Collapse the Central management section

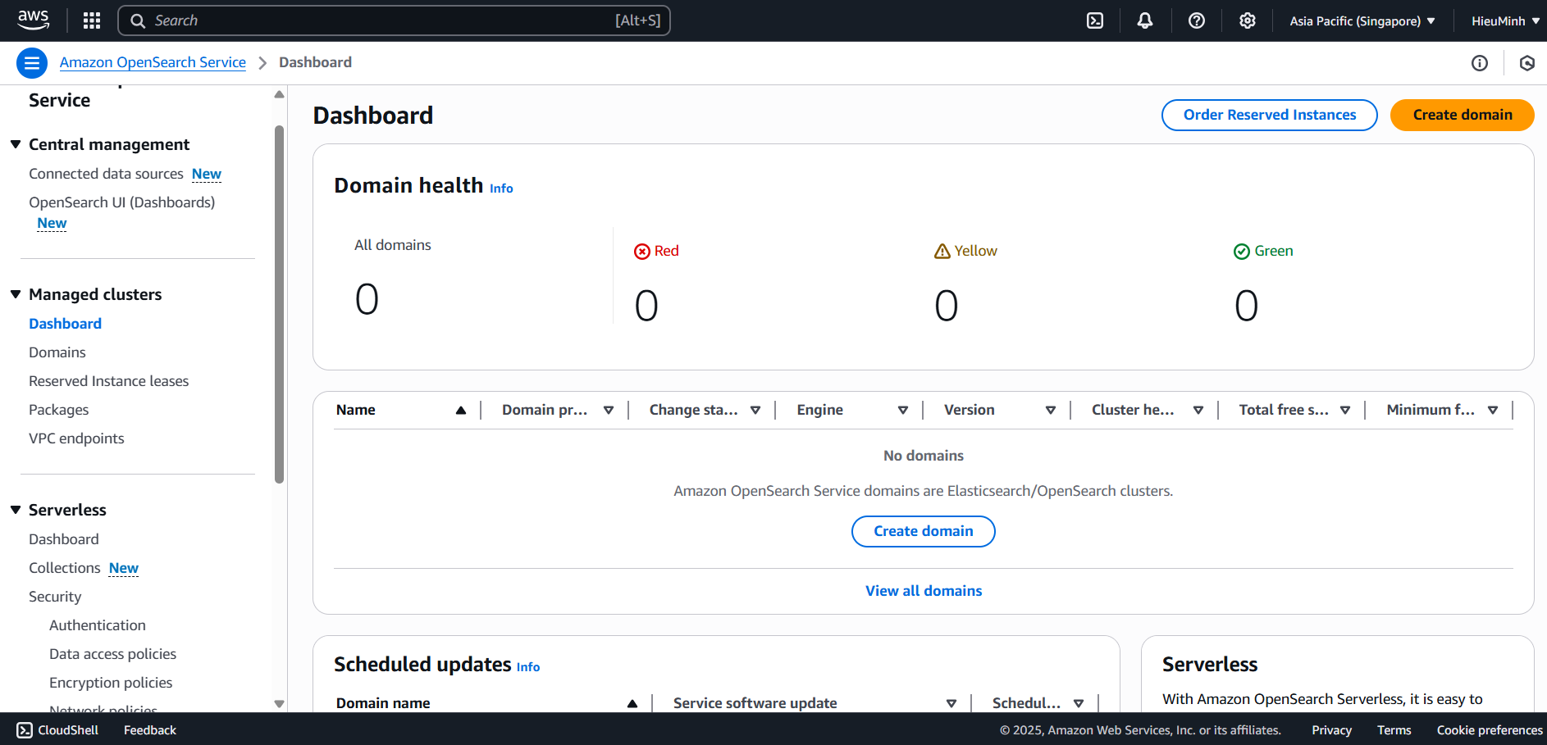click(16, 144)
